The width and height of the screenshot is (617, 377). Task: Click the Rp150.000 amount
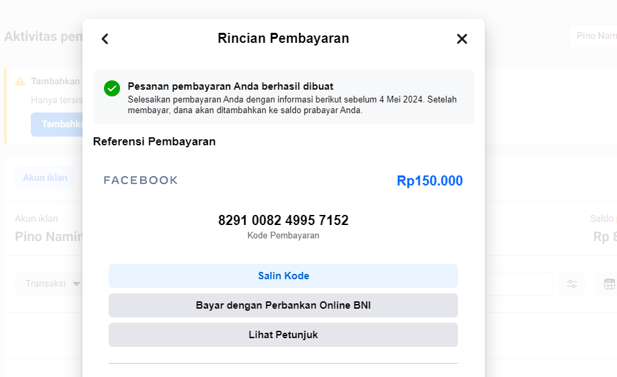click(429, 181)
